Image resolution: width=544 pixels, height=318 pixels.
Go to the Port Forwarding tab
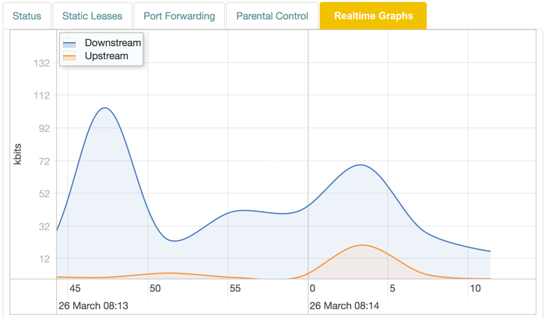[179, 16]
